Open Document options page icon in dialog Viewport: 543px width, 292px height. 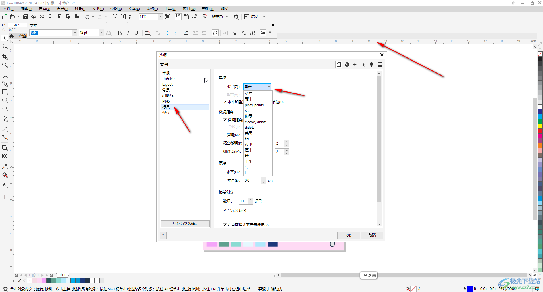[339, 65]
